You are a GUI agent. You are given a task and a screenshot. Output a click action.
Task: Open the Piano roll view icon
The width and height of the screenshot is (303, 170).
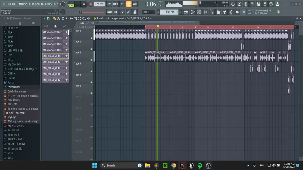193,12
